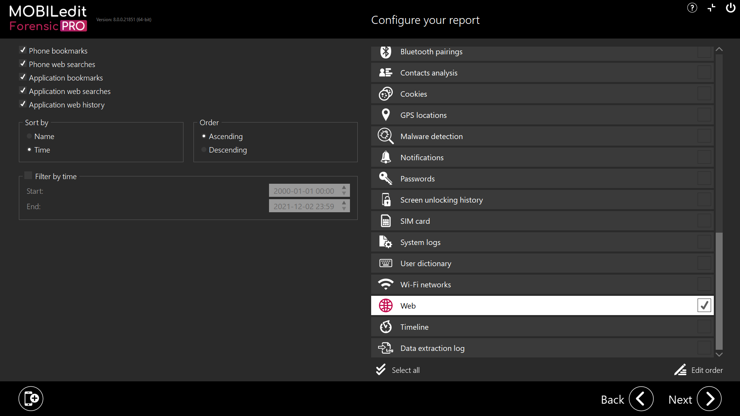
Task: Click the Edit order pencil icon
Action: (680, 370)
